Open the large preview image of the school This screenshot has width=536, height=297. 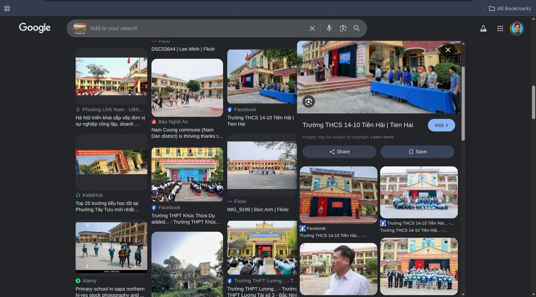pyautogui.click(x=379, y=77)
